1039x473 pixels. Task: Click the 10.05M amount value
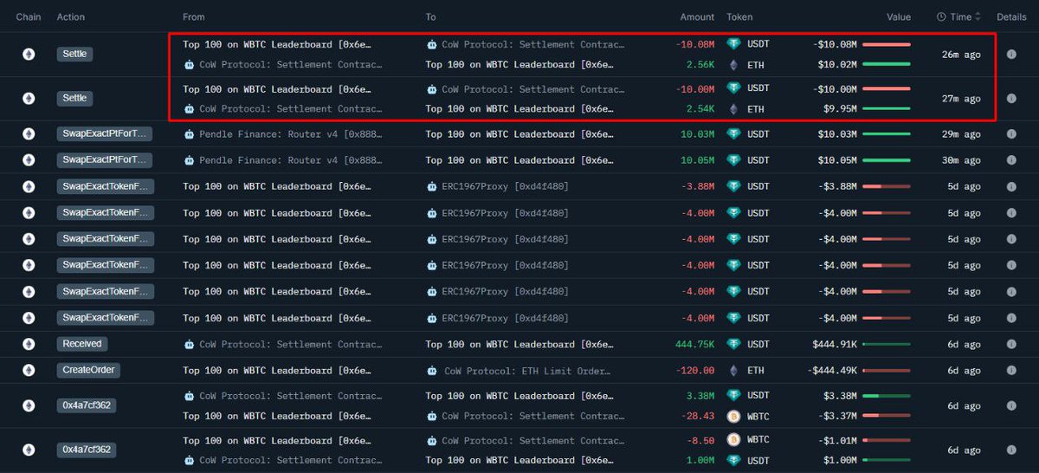coord(698,160)
